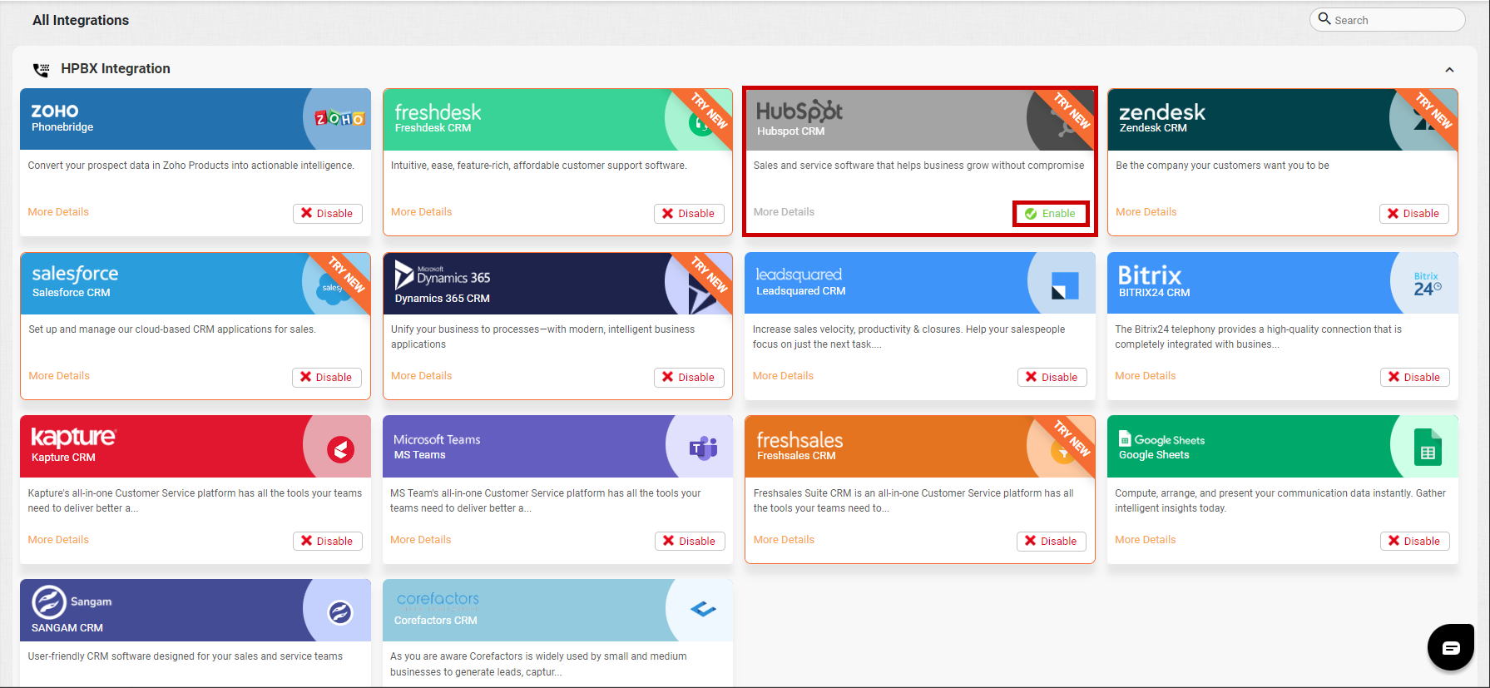Collapse the HPBX Integration section
This screenshot has width=1490, height=688.
click(x=1449, y=70)
